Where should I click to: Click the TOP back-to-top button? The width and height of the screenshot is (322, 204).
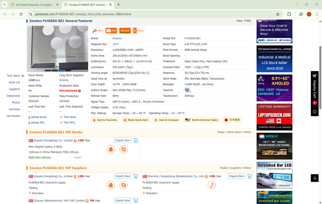pyautogui.click(x=315, y=178)
